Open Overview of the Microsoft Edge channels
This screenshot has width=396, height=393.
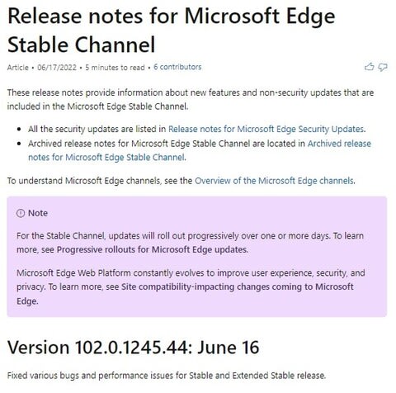(x=274, y=181)
